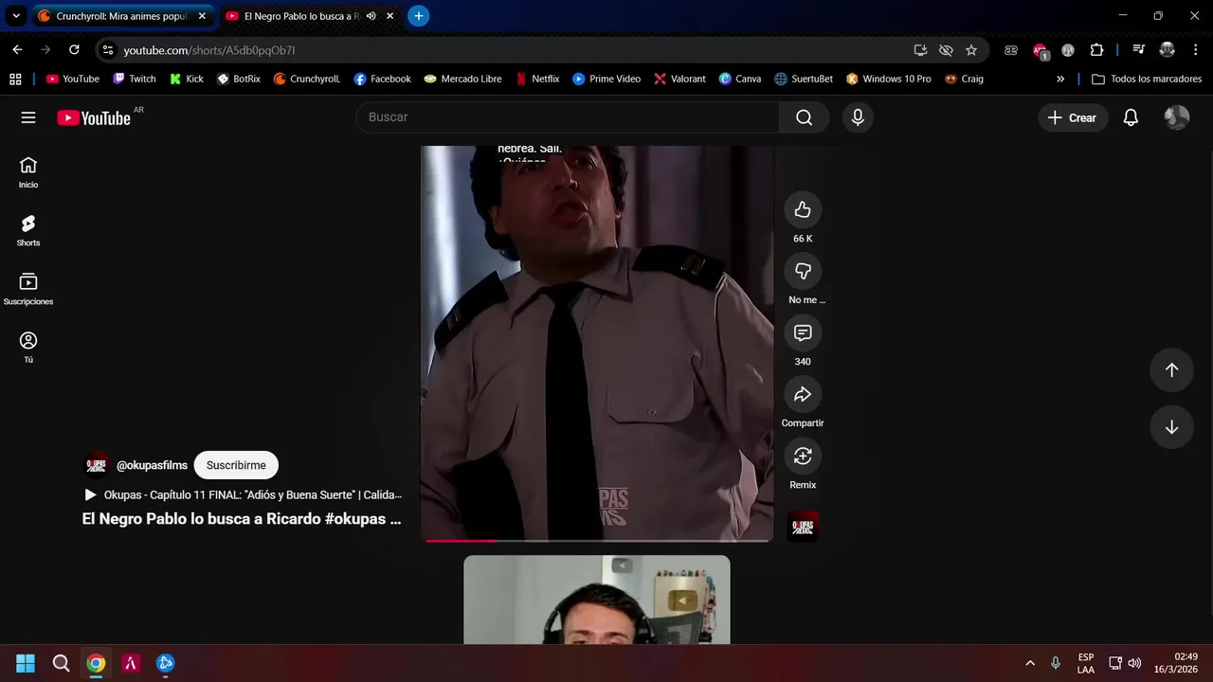Click the Buscar search field

567,117
